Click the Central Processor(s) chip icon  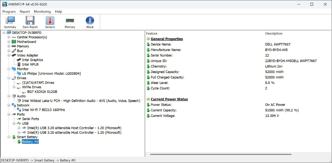(14, 37)
